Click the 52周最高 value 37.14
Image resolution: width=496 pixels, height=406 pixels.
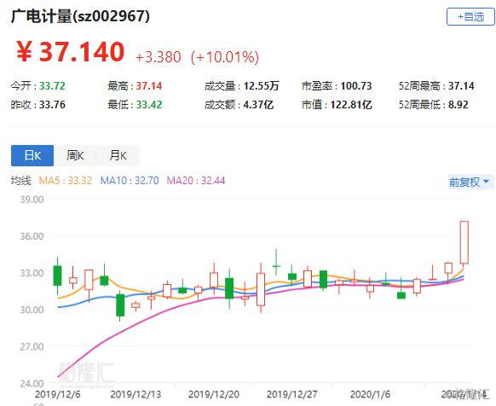point(461,86)
